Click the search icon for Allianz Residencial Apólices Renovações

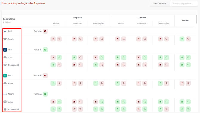(x=166, y=109)
